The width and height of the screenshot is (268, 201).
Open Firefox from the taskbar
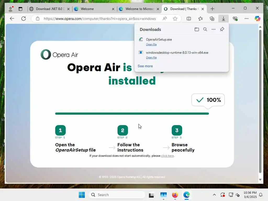[175, 195]
